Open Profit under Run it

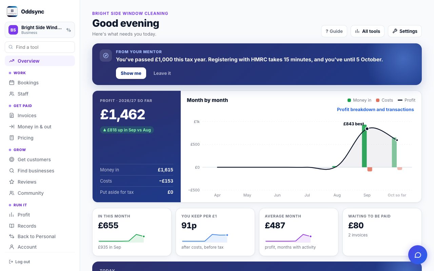[40, 215]
